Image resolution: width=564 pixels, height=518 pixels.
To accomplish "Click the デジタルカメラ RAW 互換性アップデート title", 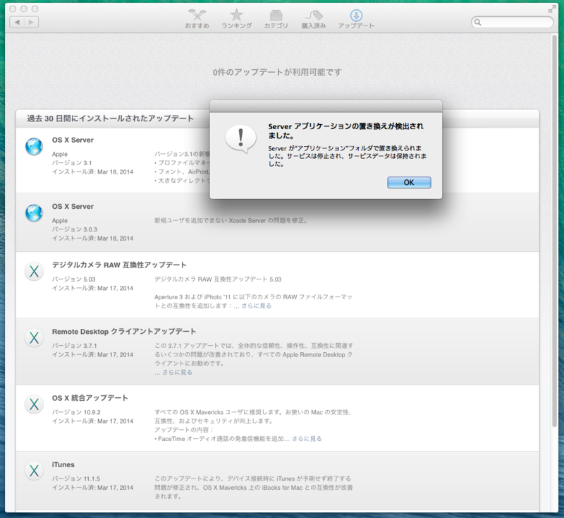I will pyautogui.click(x=119, y=265).
